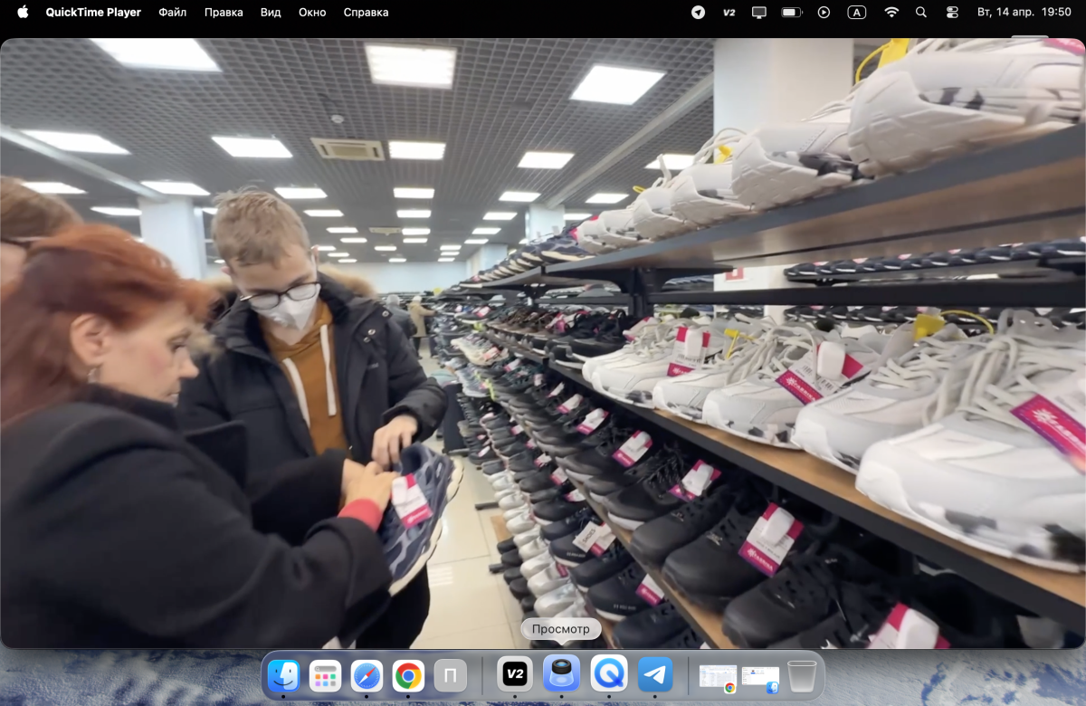Click the battery status icon
The height and width of the screenshot is (706, 1086).
(x=792, y=13)
